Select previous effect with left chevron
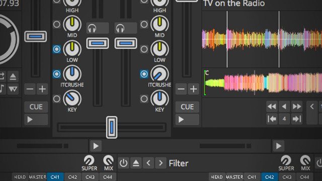The image size is (322, 181). [x=148, y=163]
